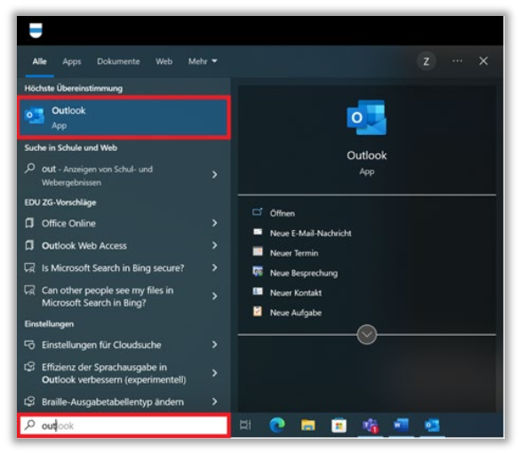
Task: Click the Task View taskbar icon
Action: click(245, 425)
